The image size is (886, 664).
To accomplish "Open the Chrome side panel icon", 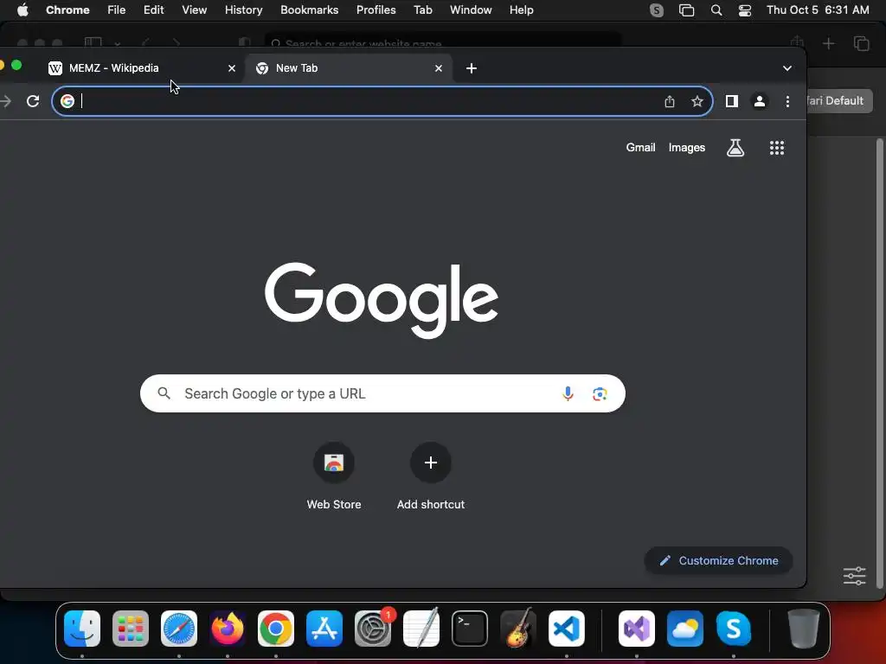I will tap(732, 101).
